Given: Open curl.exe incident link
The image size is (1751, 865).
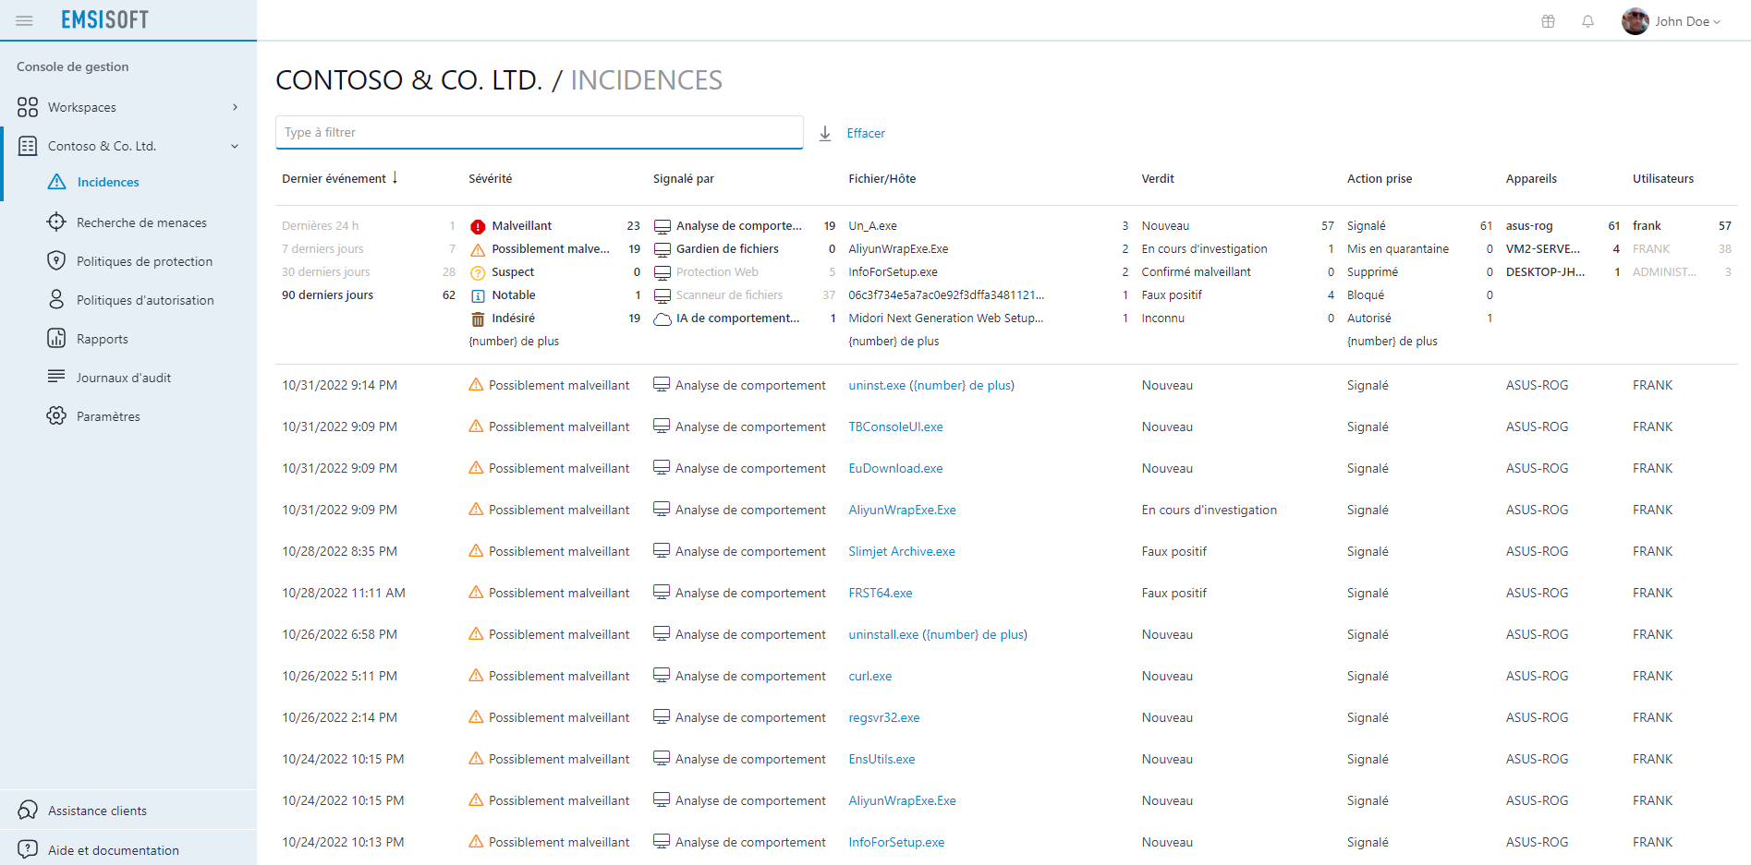Looking at the screenshot, I should (869, 676).
